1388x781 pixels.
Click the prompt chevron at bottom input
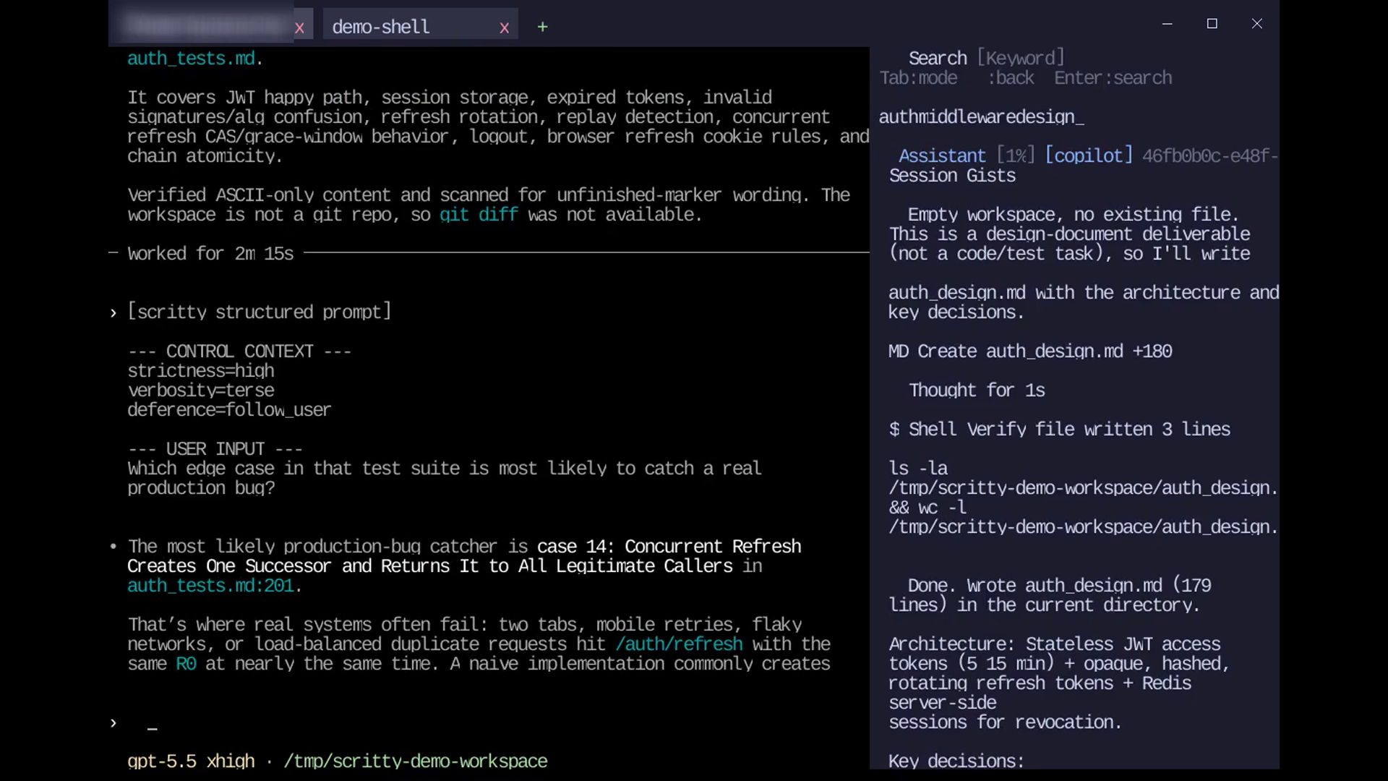pyautogui.click(x=113, y=722)
